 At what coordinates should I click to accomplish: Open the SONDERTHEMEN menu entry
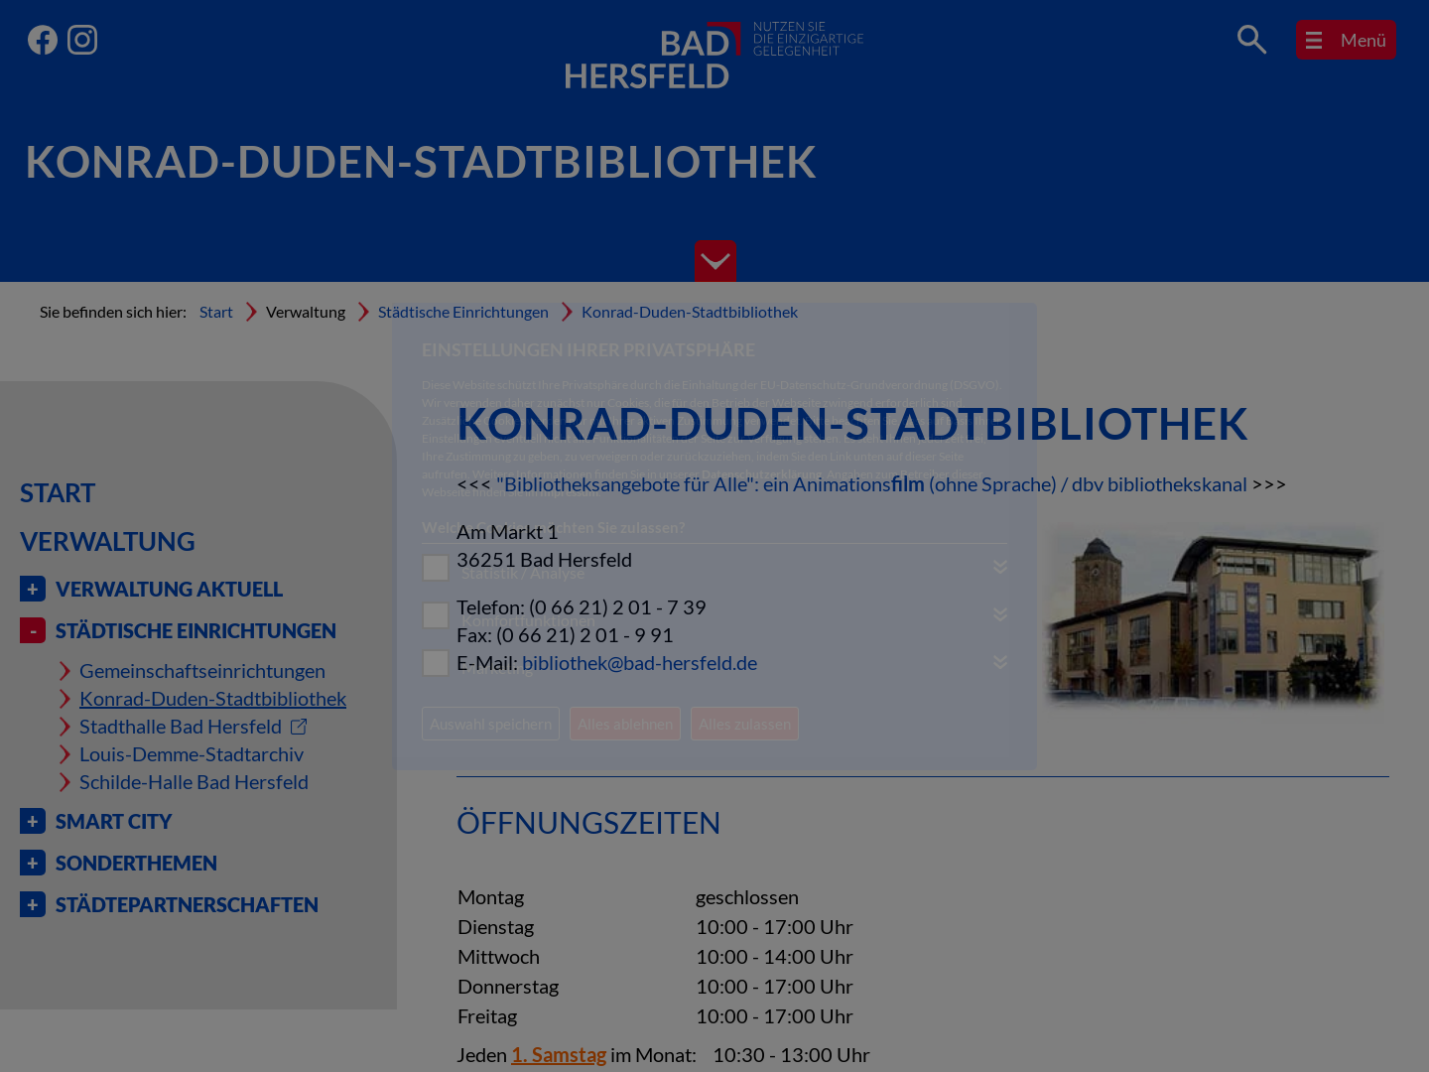tap(136, 863)
